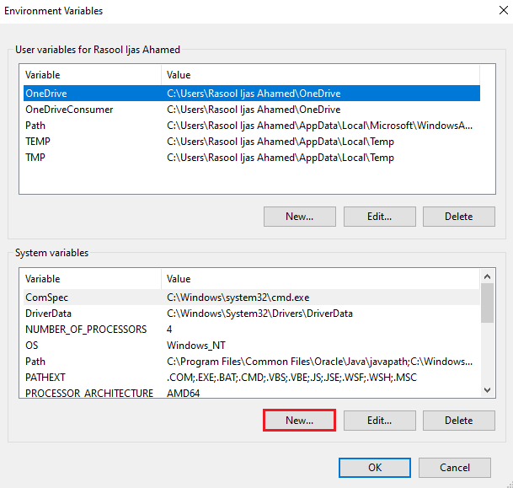Image resolution: width=513 pixels, height=488 pixels.
Task: Click New button under System variables
Action: point(299,421)
